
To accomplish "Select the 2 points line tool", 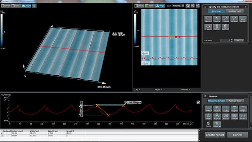I will (225, 19).
